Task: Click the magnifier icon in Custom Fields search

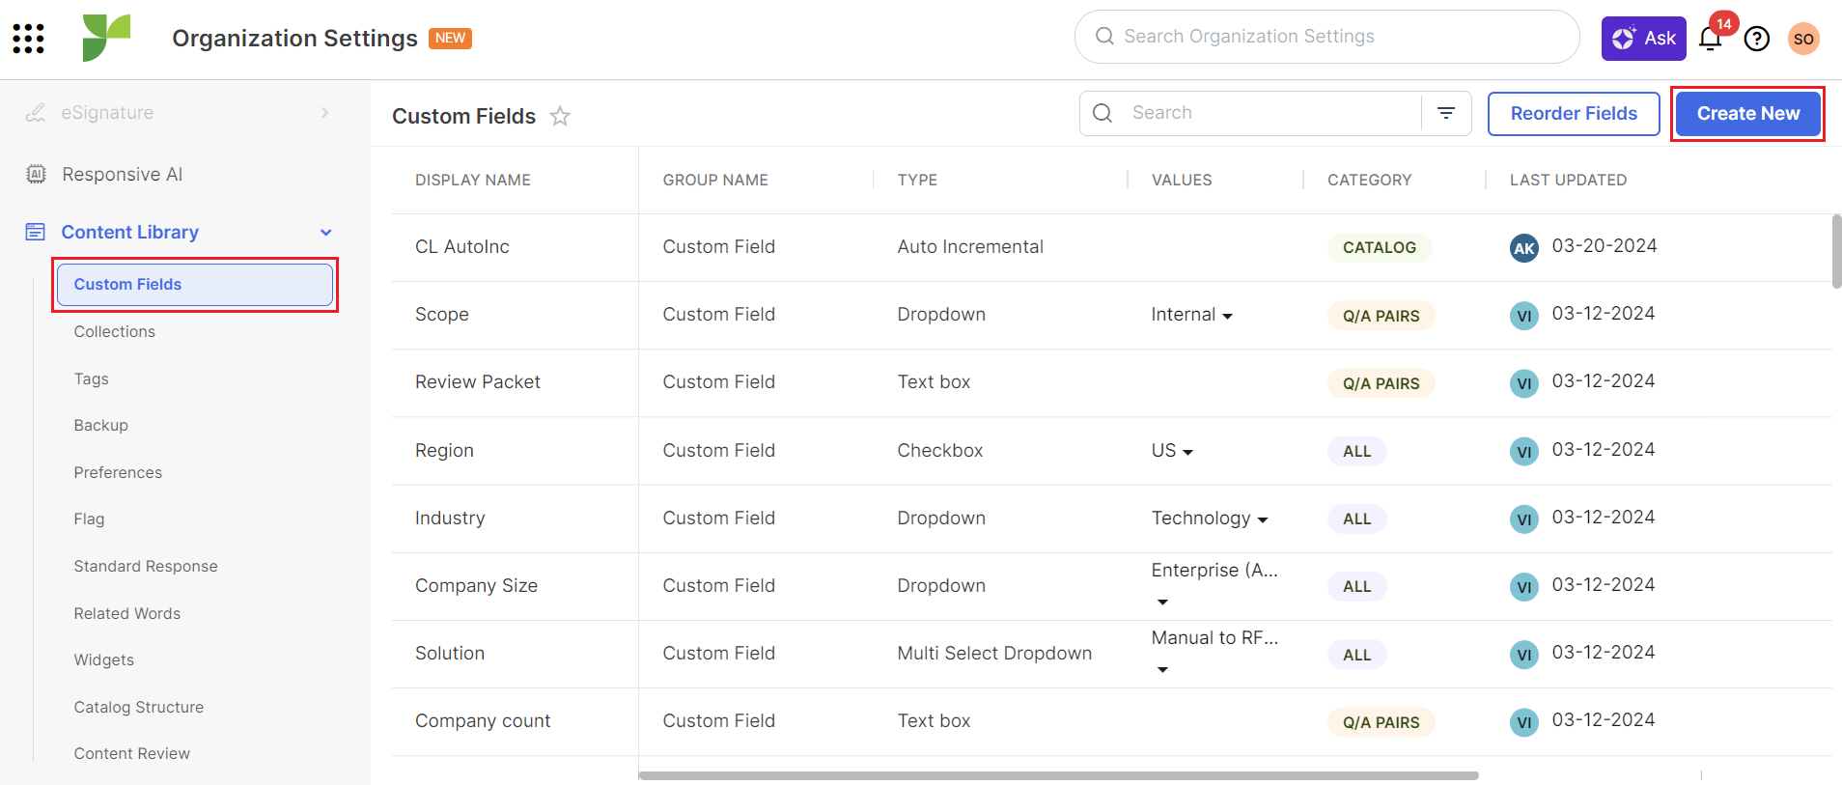Action: (1102, 113)
